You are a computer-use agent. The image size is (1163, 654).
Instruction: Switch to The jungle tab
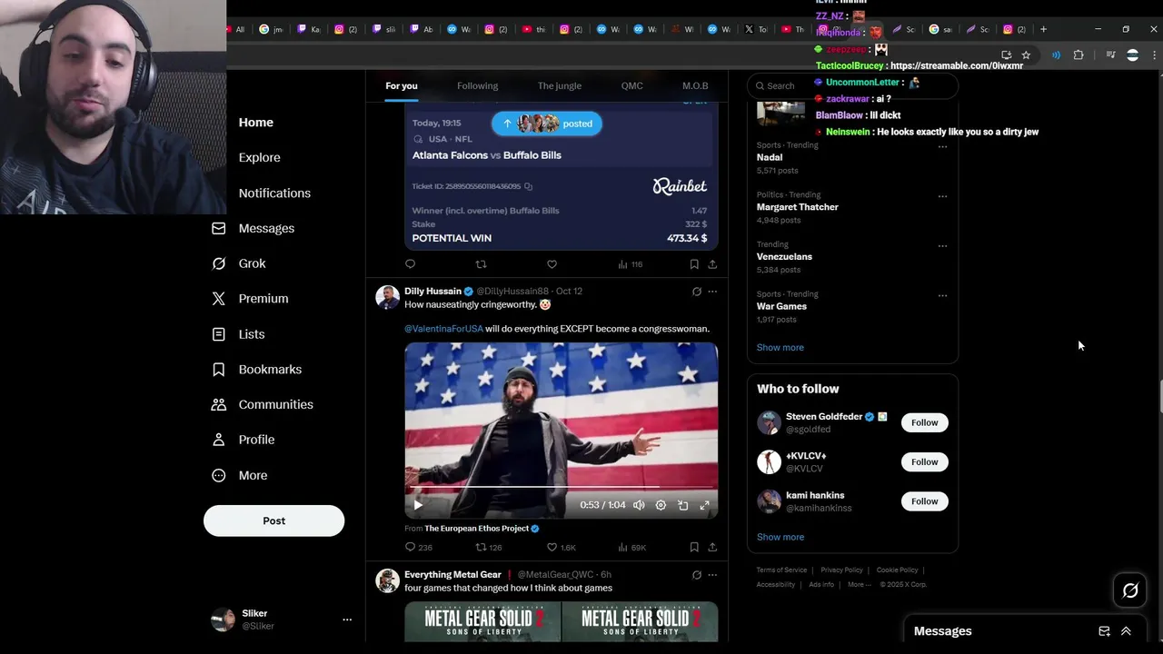click(559, 85)
